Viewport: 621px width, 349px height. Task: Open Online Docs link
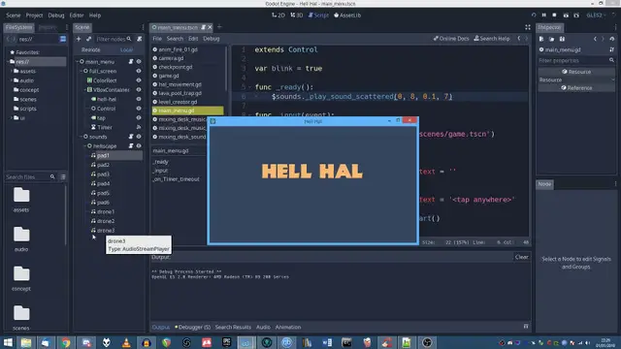tap(450, 39)
